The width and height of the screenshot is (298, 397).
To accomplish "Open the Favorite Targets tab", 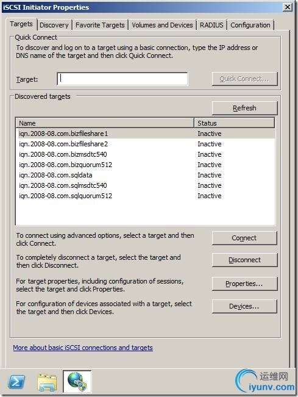I will tap(100, 25).
